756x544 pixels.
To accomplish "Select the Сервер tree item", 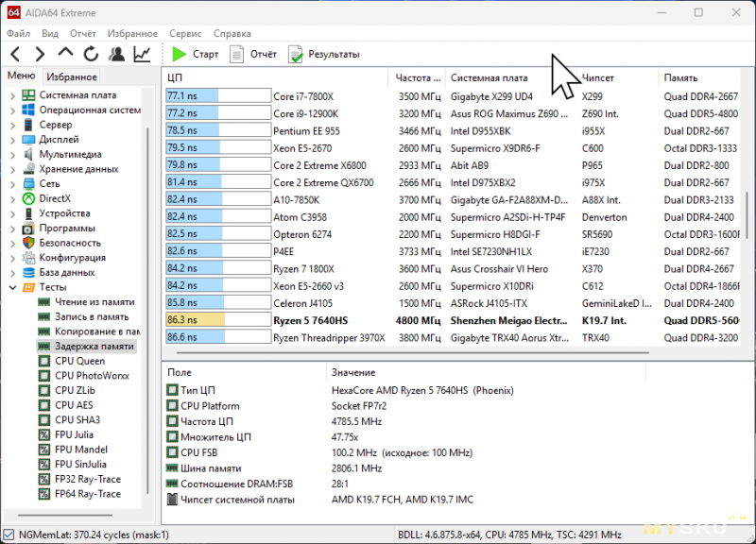I will pyautogui.click(x=56, y=125).
